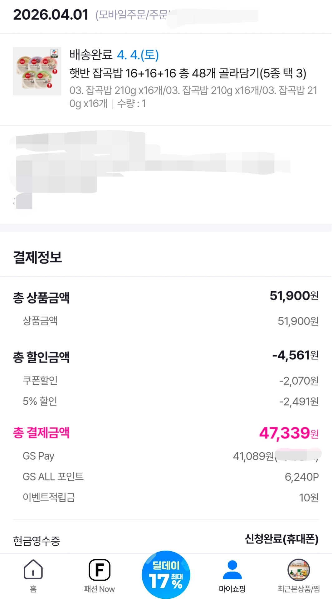Viewport: 332px width, 599px height.
Task: Open the 패션 Now F icon
Action: point(99,570)
